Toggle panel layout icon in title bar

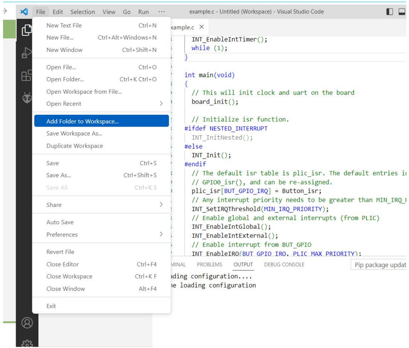tap(402, 11)
